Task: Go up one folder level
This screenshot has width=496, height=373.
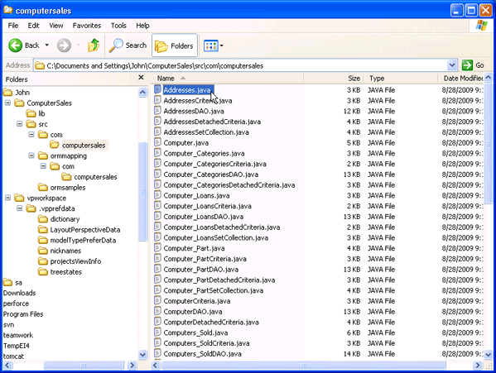Action: [x=94, y=45]
